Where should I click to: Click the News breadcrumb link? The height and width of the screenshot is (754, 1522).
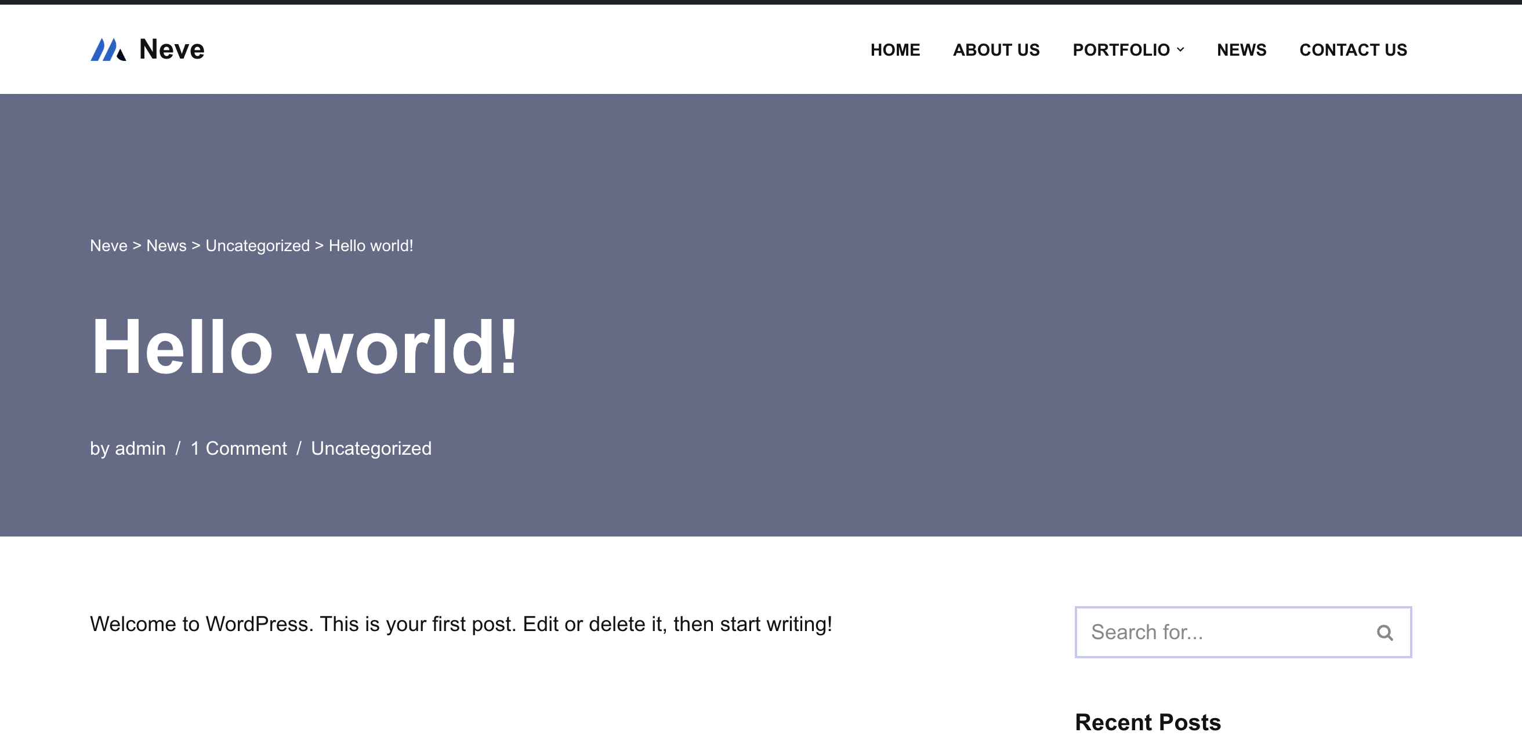pyautogui.click(x=166, y=246)
